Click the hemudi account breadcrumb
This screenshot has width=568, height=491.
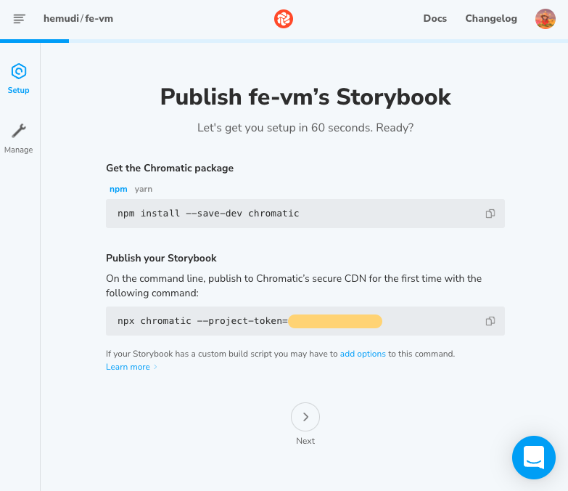[x=61, y=18]
